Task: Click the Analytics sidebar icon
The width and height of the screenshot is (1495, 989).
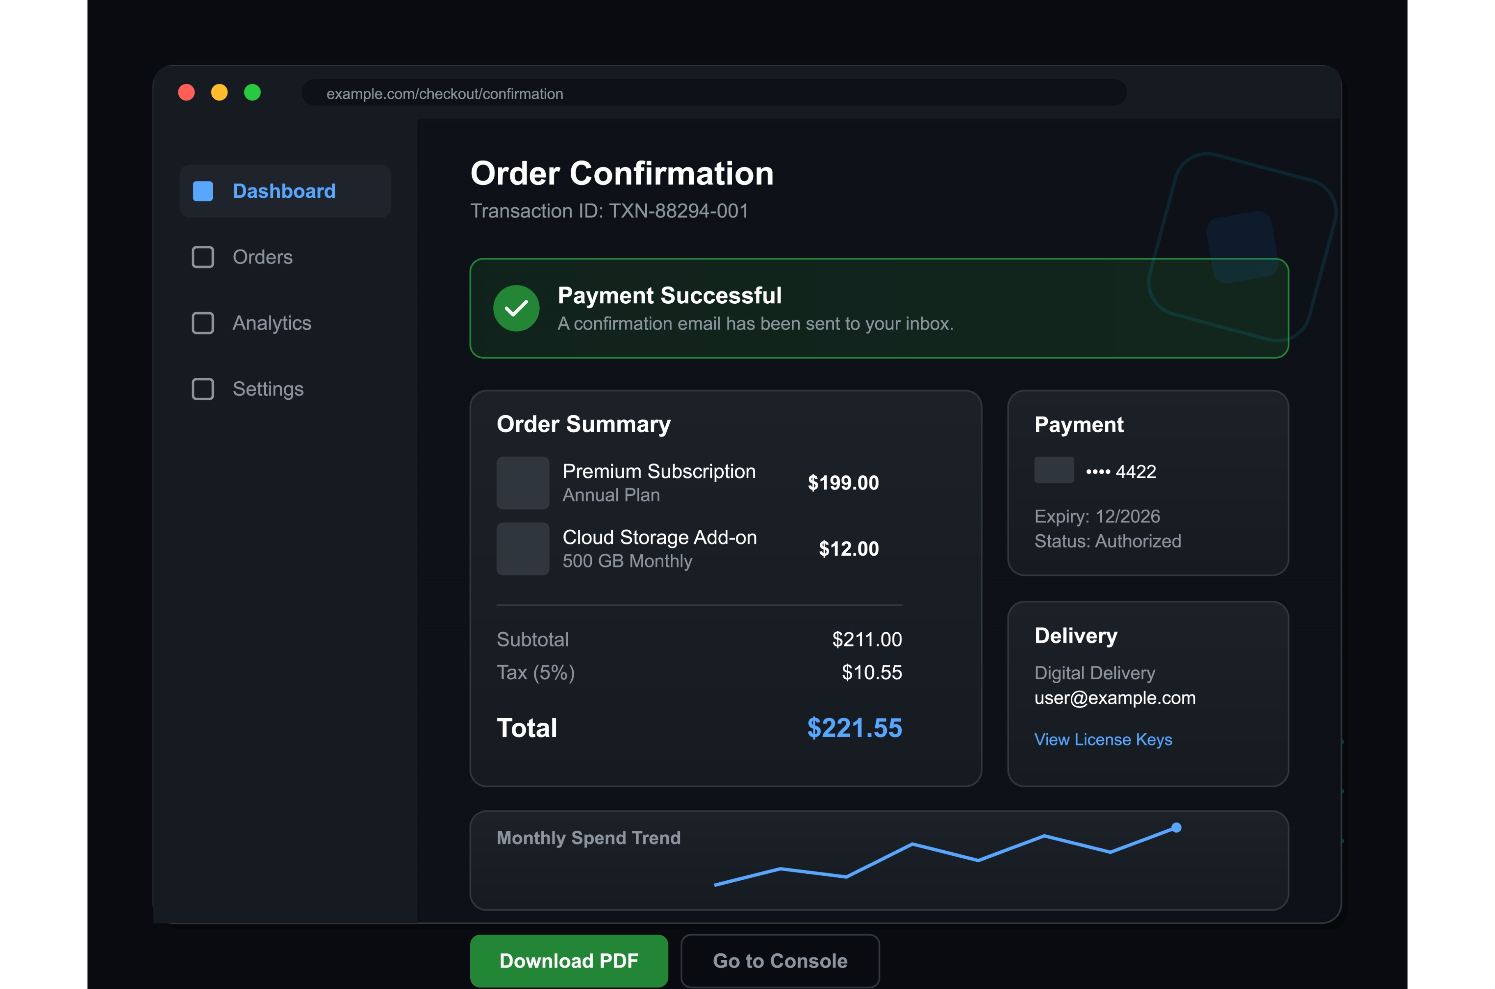Action: [x=202, y=323]
